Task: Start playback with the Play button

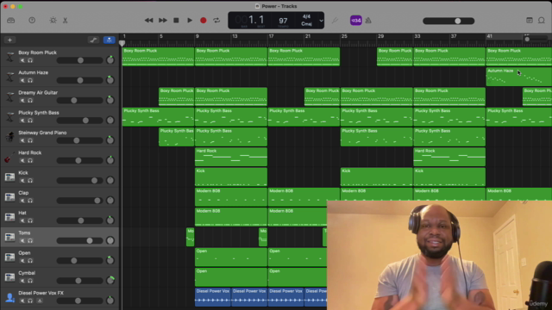Action: pyautogui.click(x=190, y=21)
